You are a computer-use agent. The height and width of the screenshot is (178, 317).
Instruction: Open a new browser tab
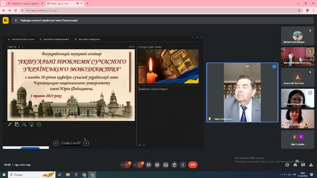88,3
